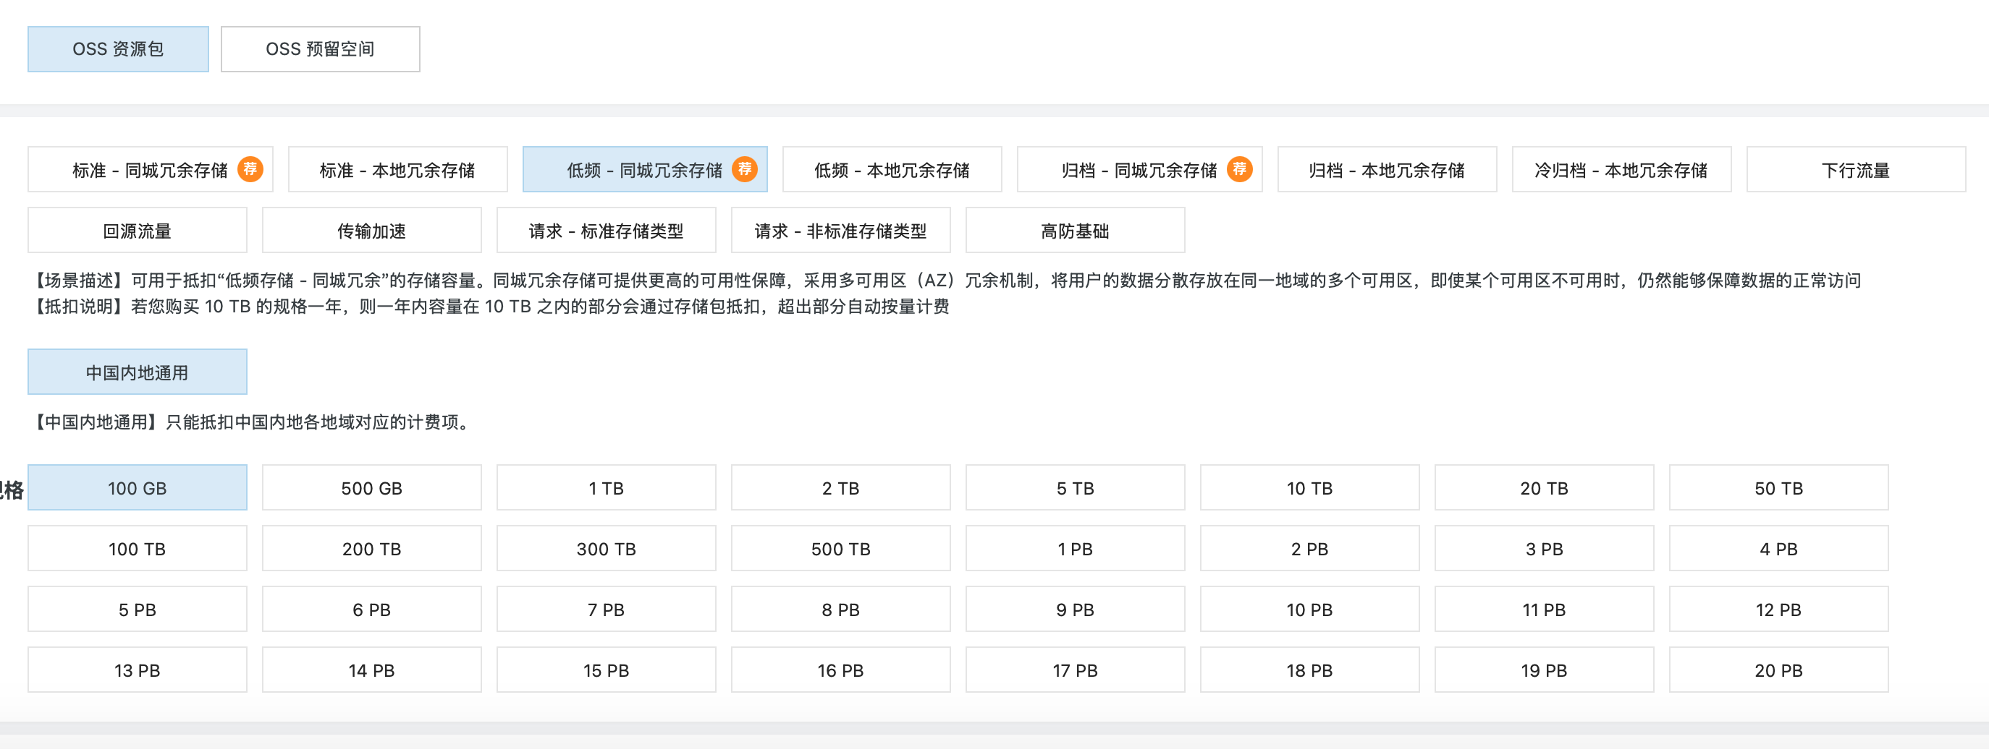Select the 传输加速 option
Screen dimensions: 1989x752
click(371, 229)
